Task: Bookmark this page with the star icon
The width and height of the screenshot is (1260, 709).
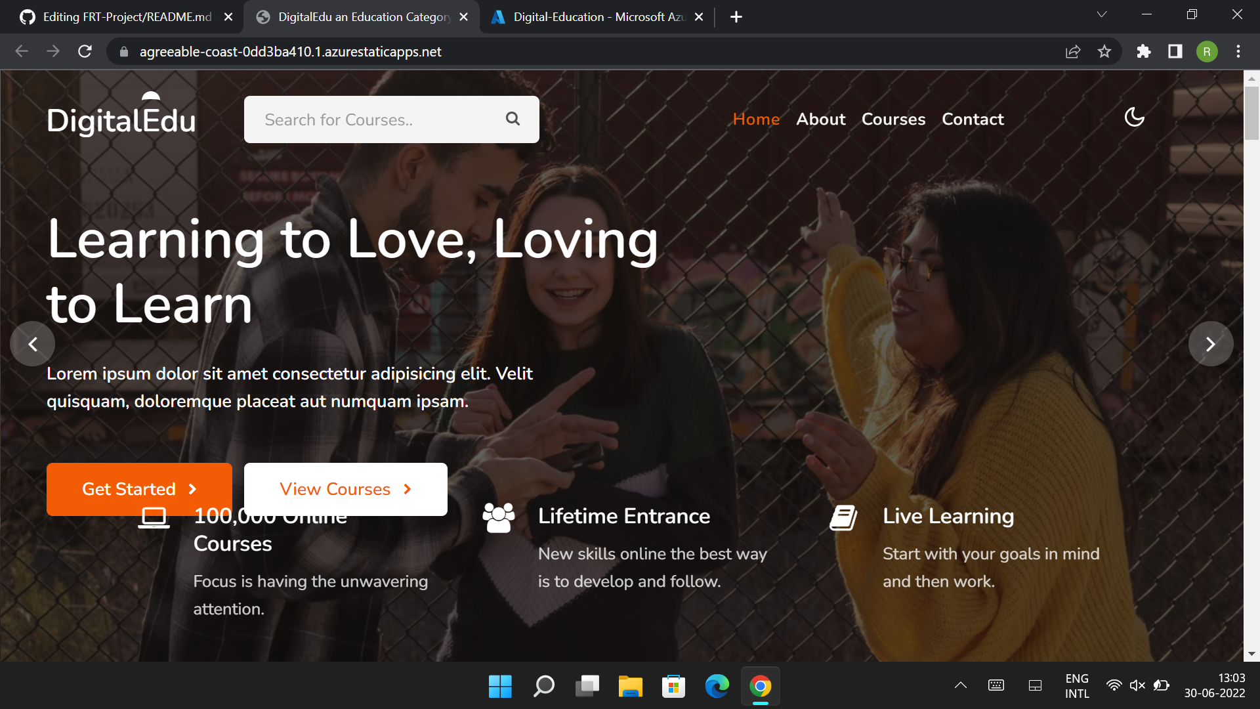Action: pos(1104,51)
